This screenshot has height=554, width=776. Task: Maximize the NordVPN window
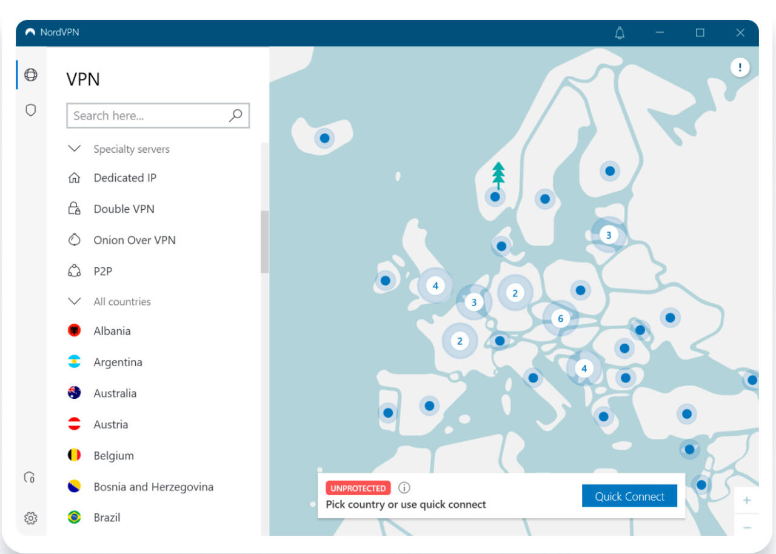700,33
